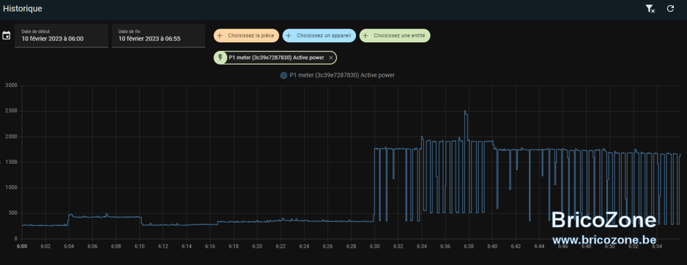The width and height of the screenshot is (687, 265).
Task: Click the lightning bolt icon on the entity chip
Action: click(x=221, y=58)
